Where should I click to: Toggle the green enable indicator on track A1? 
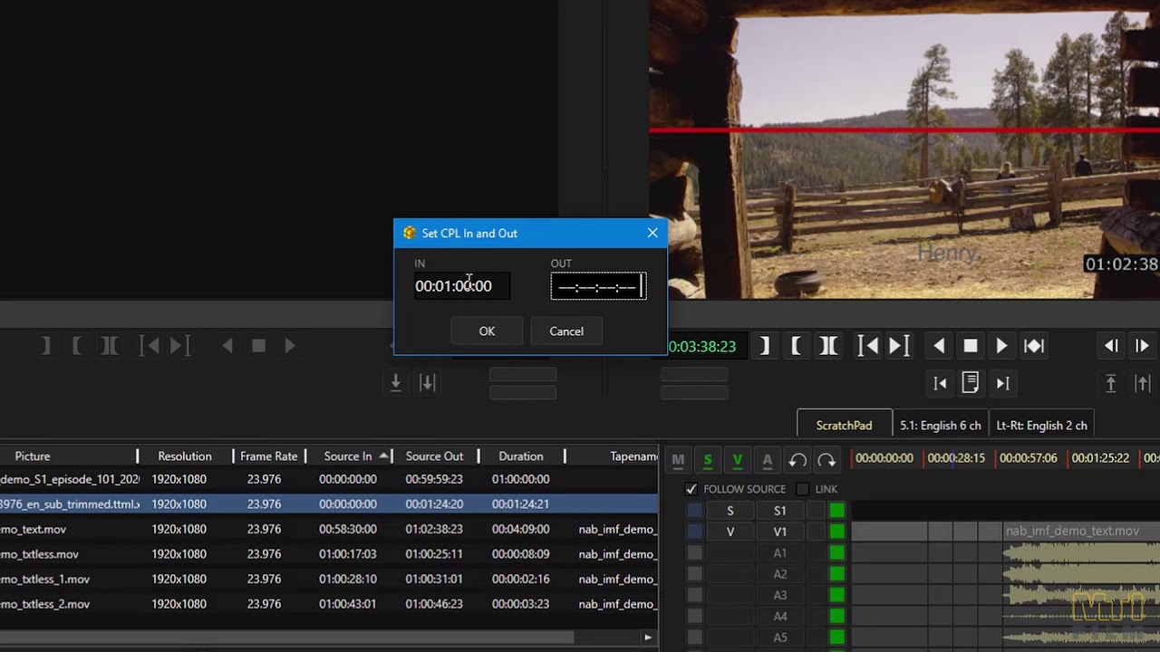tap(837, 552)
